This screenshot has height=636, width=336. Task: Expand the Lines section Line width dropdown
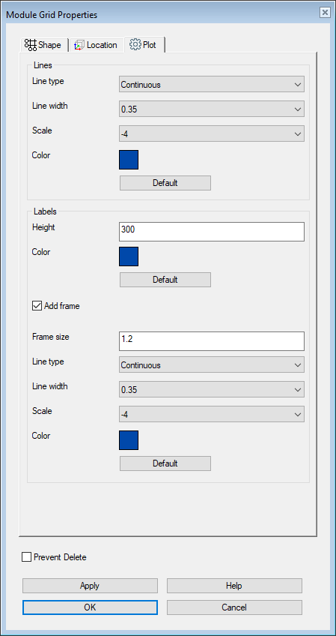point(212,109)
